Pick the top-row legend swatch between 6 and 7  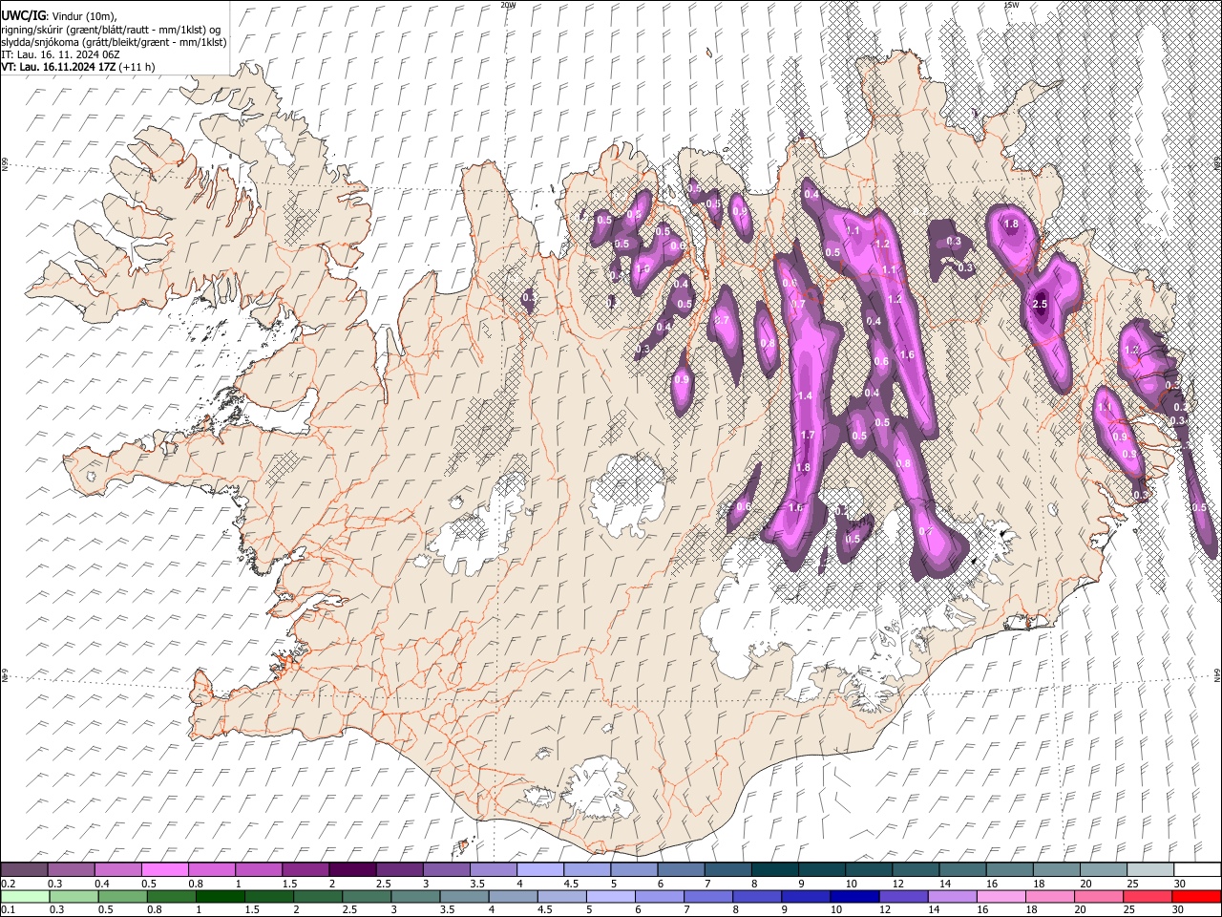click(680, 869)
